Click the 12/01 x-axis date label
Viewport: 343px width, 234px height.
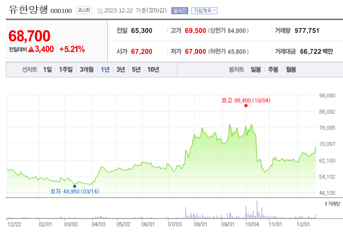(303, 224)
